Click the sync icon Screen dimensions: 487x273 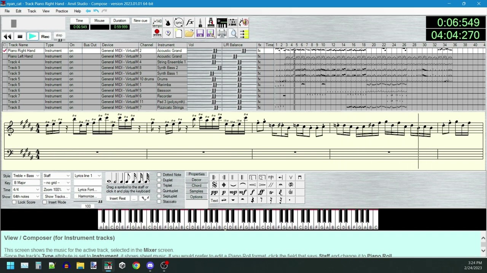pos(178,23)
